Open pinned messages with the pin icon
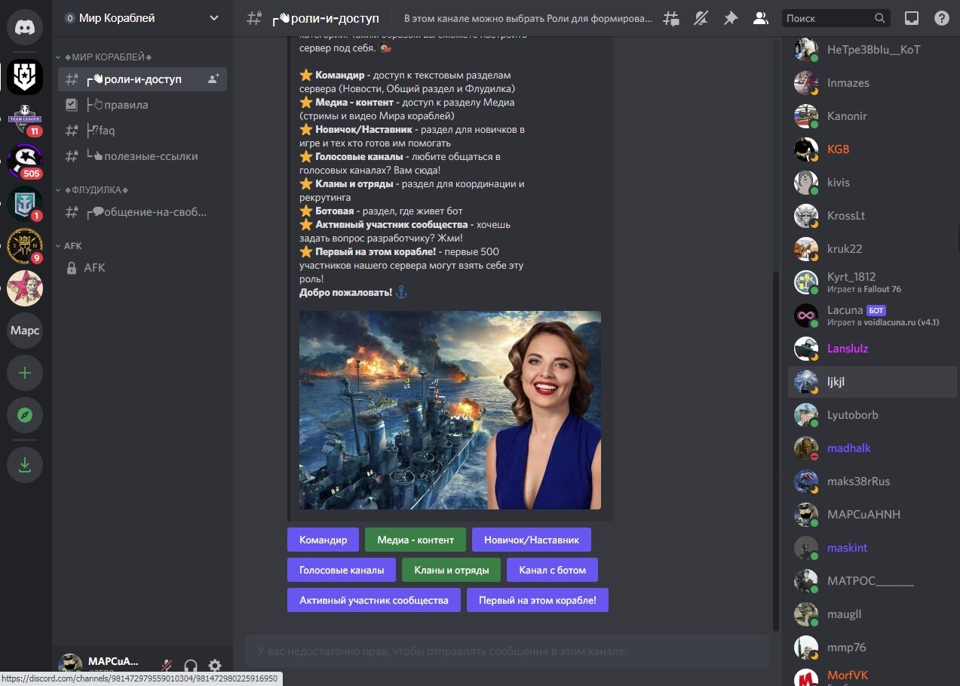This screenshot has width=960, height=686. point(731,18)
